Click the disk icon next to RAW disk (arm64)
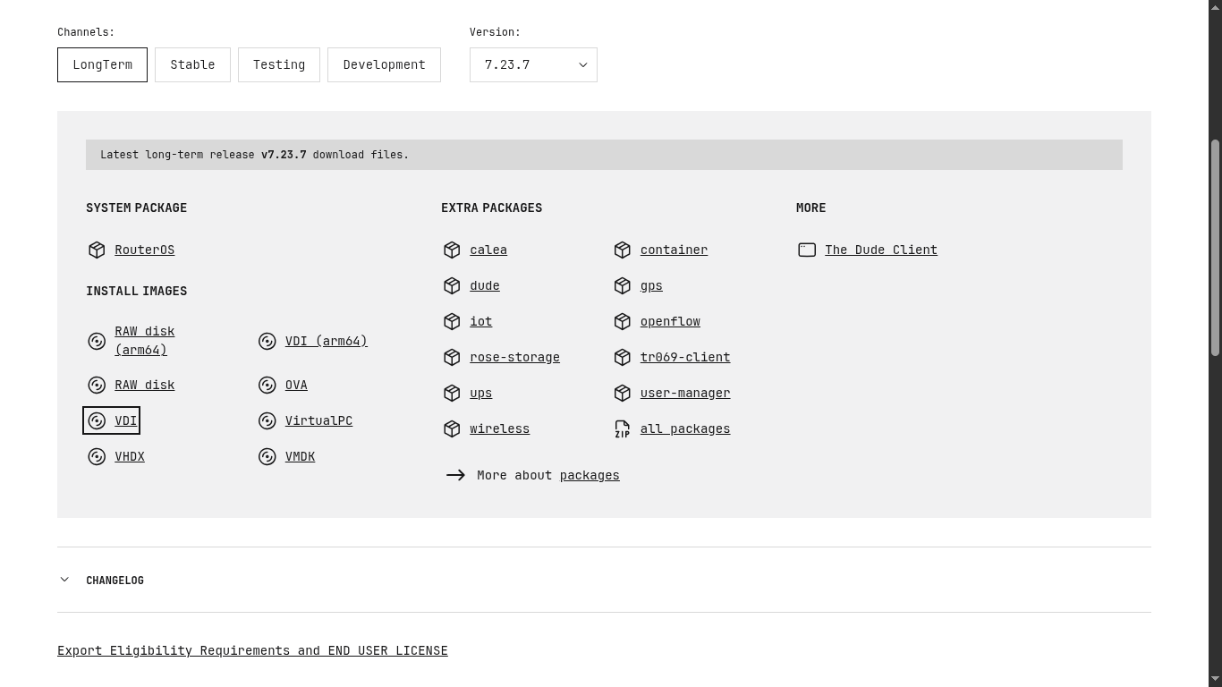1222x687 pixels. (x=97, y=341)
